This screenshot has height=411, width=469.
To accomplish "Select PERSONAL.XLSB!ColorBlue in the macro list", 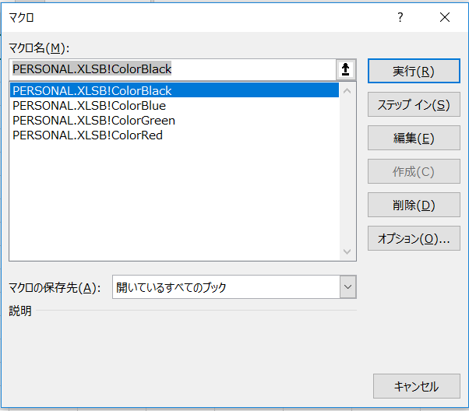I will pyautogui.click(x=89, y=106).
